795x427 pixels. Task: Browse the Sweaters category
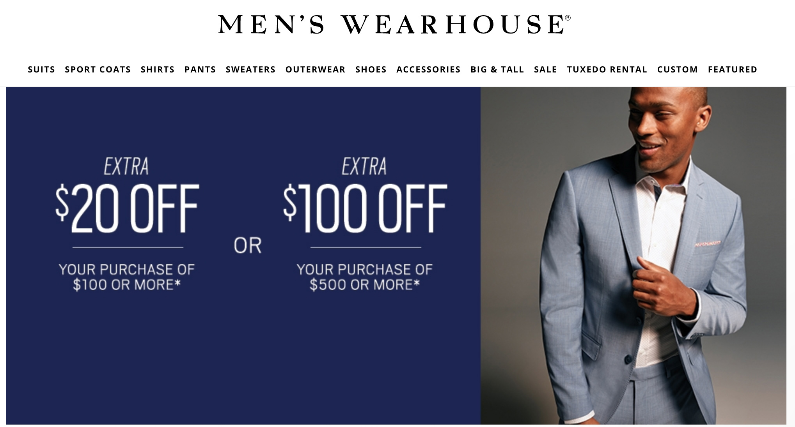(250, 69)
